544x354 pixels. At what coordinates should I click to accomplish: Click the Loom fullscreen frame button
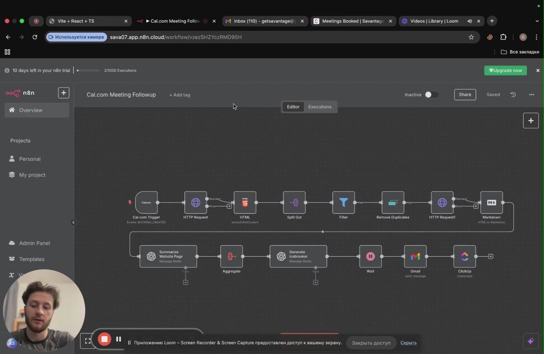[x=88, y=341]
